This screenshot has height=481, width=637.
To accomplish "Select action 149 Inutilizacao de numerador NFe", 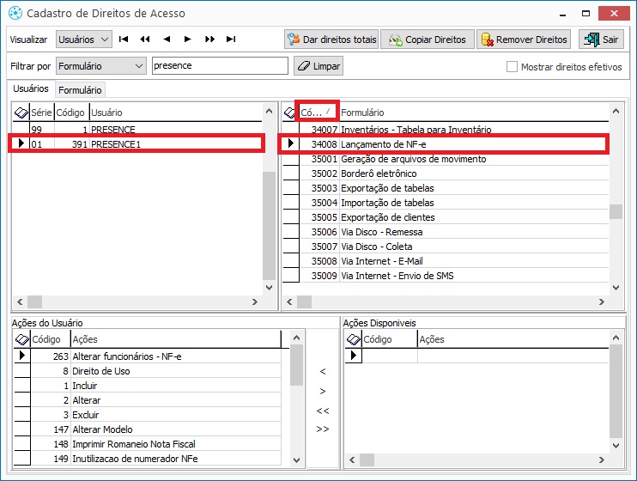I will click(148, 459).
